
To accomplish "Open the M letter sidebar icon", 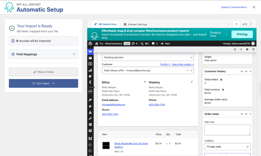I will coord(90,138).
